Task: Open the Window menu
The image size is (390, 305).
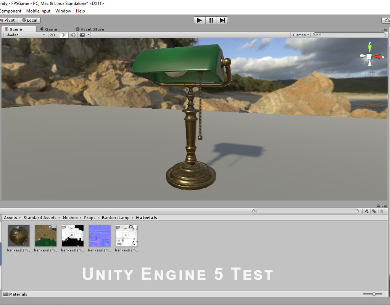Action: [x=63, y=11]
